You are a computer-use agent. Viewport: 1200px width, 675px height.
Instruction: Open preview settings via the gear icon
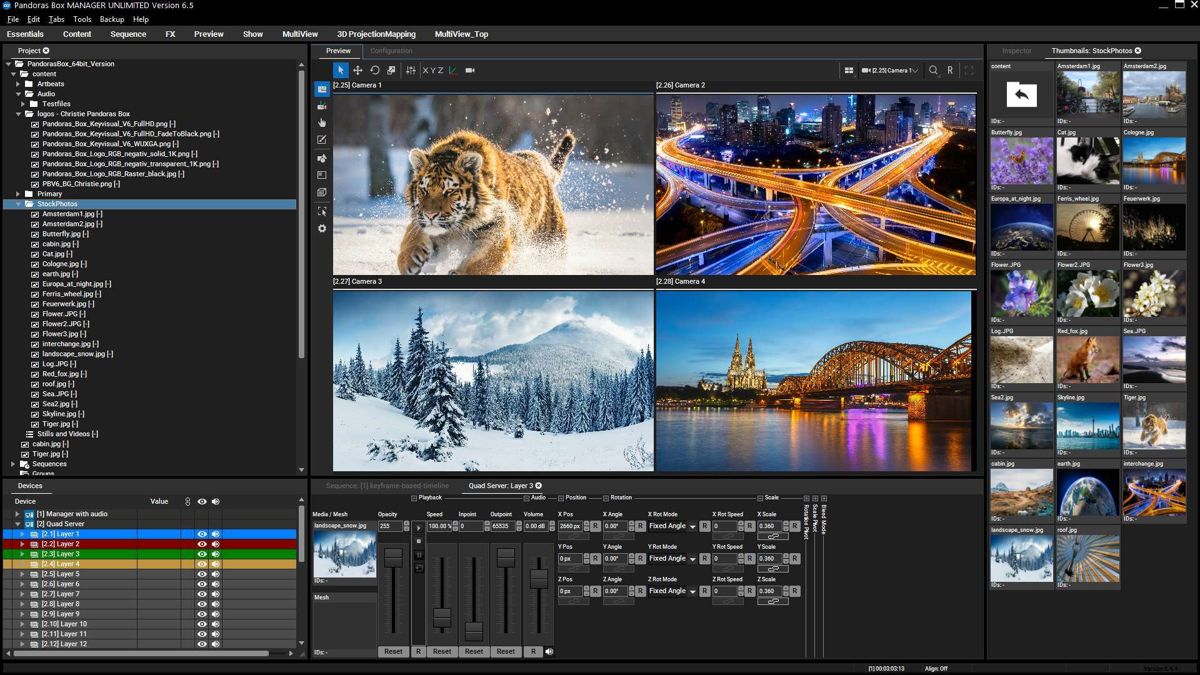(x=322, y=228)
